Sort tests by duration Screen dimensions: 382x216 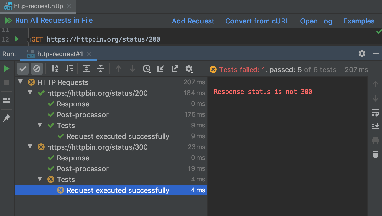click(x=69, y=69)
